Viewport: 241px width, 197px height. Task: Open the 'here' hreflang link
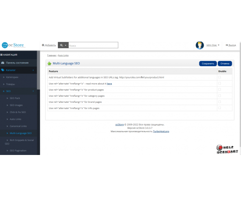[109, 84]
